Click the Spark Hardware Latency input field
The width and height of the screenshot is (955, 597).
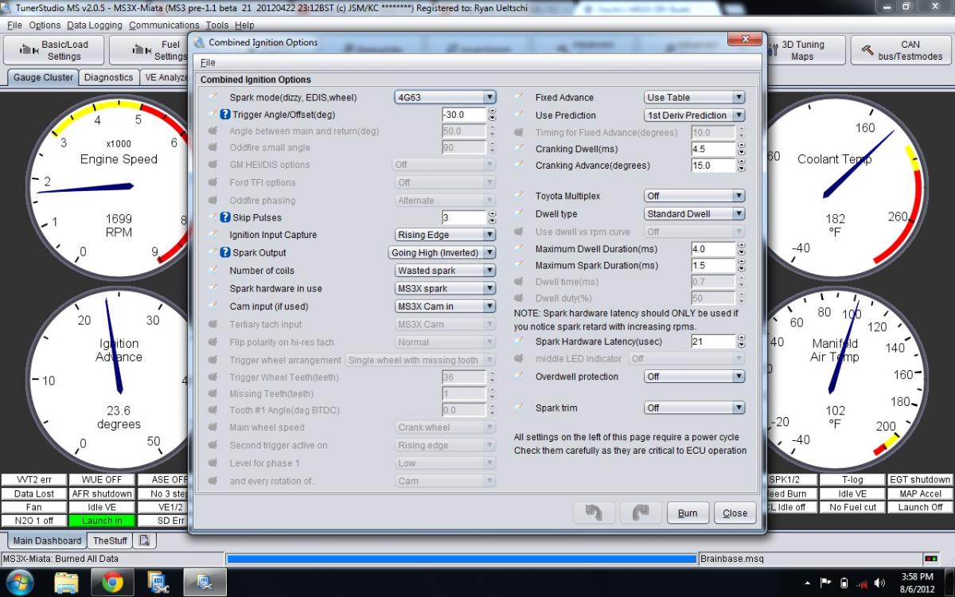pos(712,341)
